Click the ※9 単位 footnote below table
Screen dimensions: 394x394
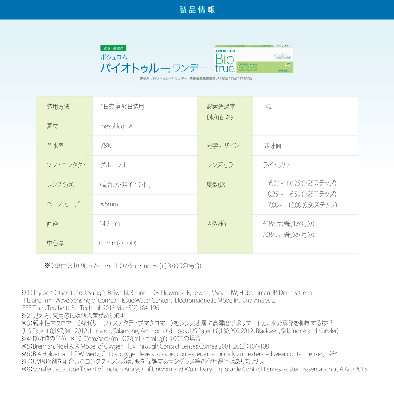click(x=123, y=266)
